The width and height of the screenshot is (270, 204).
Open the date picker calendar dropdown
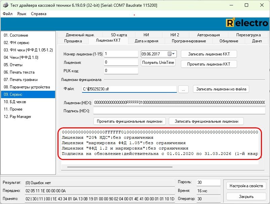click(x=174, y=54)
